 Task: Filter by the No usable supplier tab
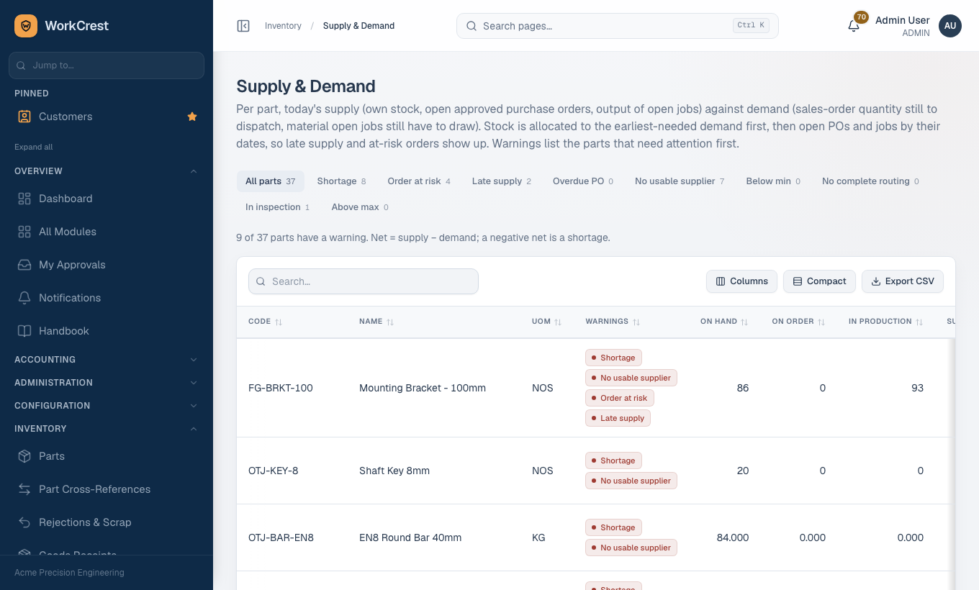tap(680, 181)
